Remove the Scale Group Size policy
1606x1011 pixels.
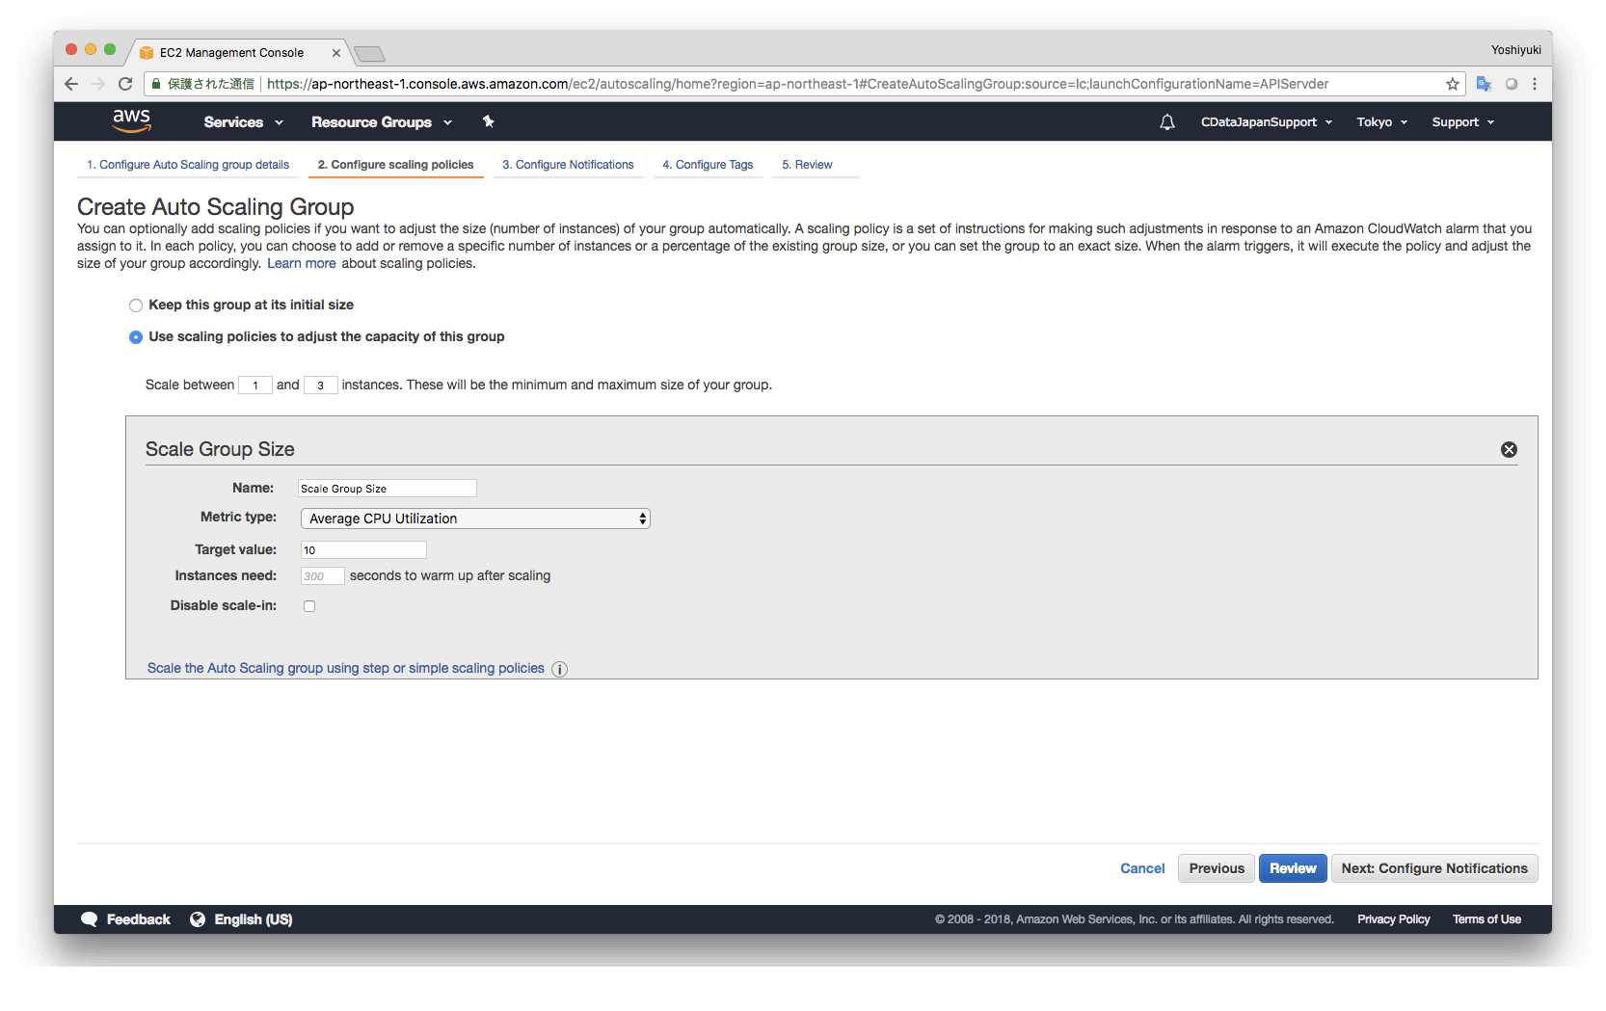(x=1509, y=449)
